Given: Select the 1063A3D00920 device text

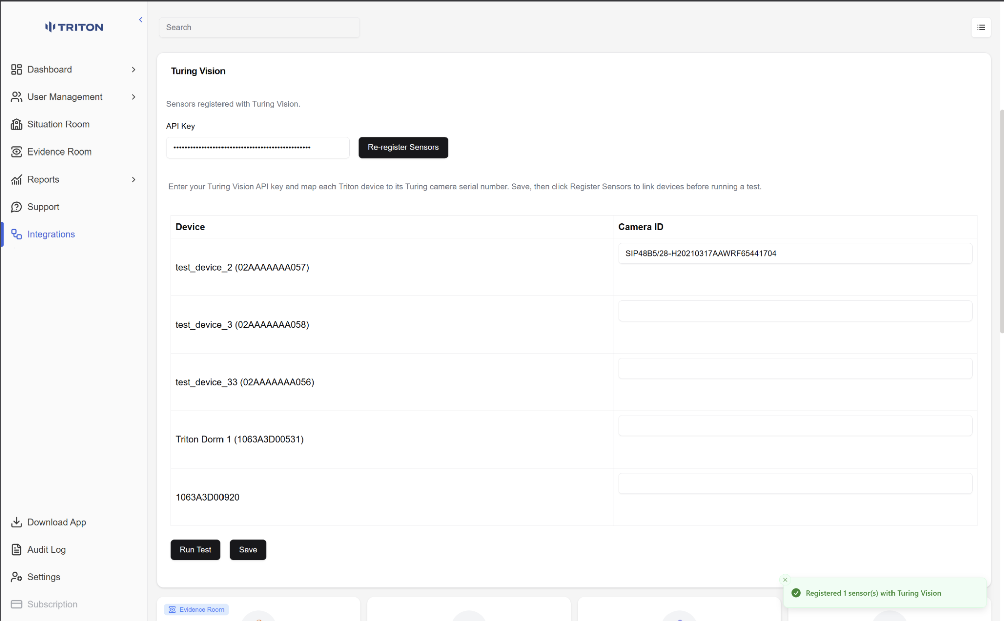Looking at the screenshot, I should (x=207, y=497).
